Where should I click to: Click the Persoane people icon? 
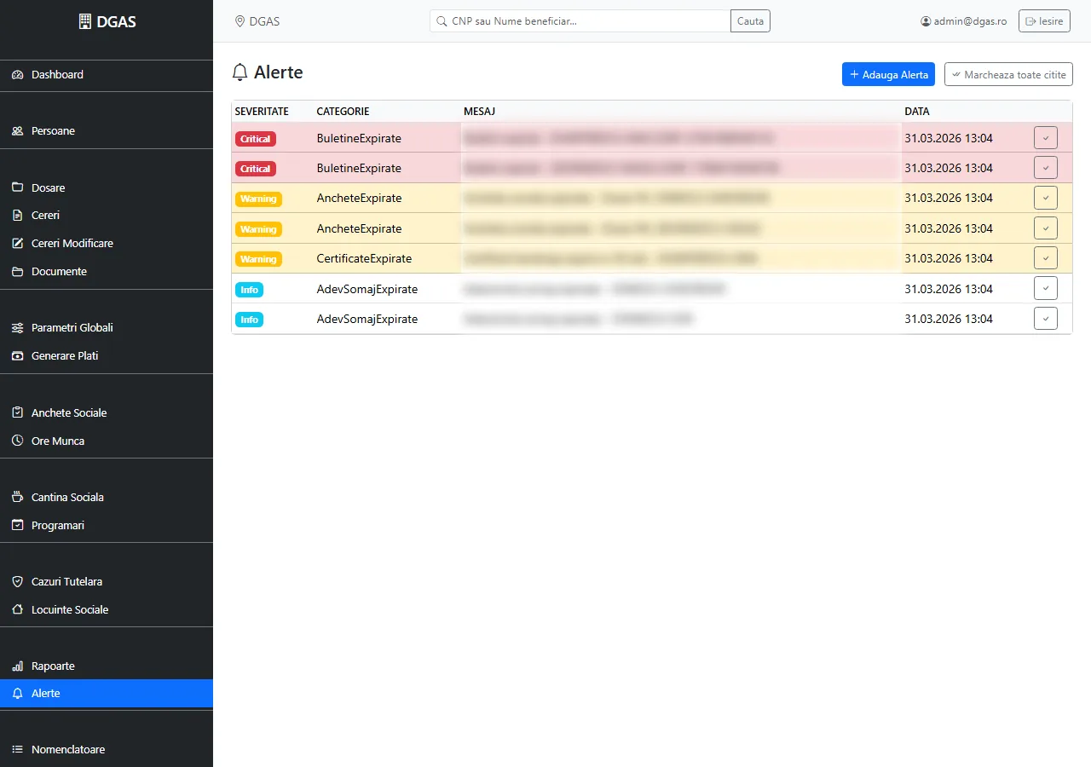pyautogui.click(x=17, y=131)
